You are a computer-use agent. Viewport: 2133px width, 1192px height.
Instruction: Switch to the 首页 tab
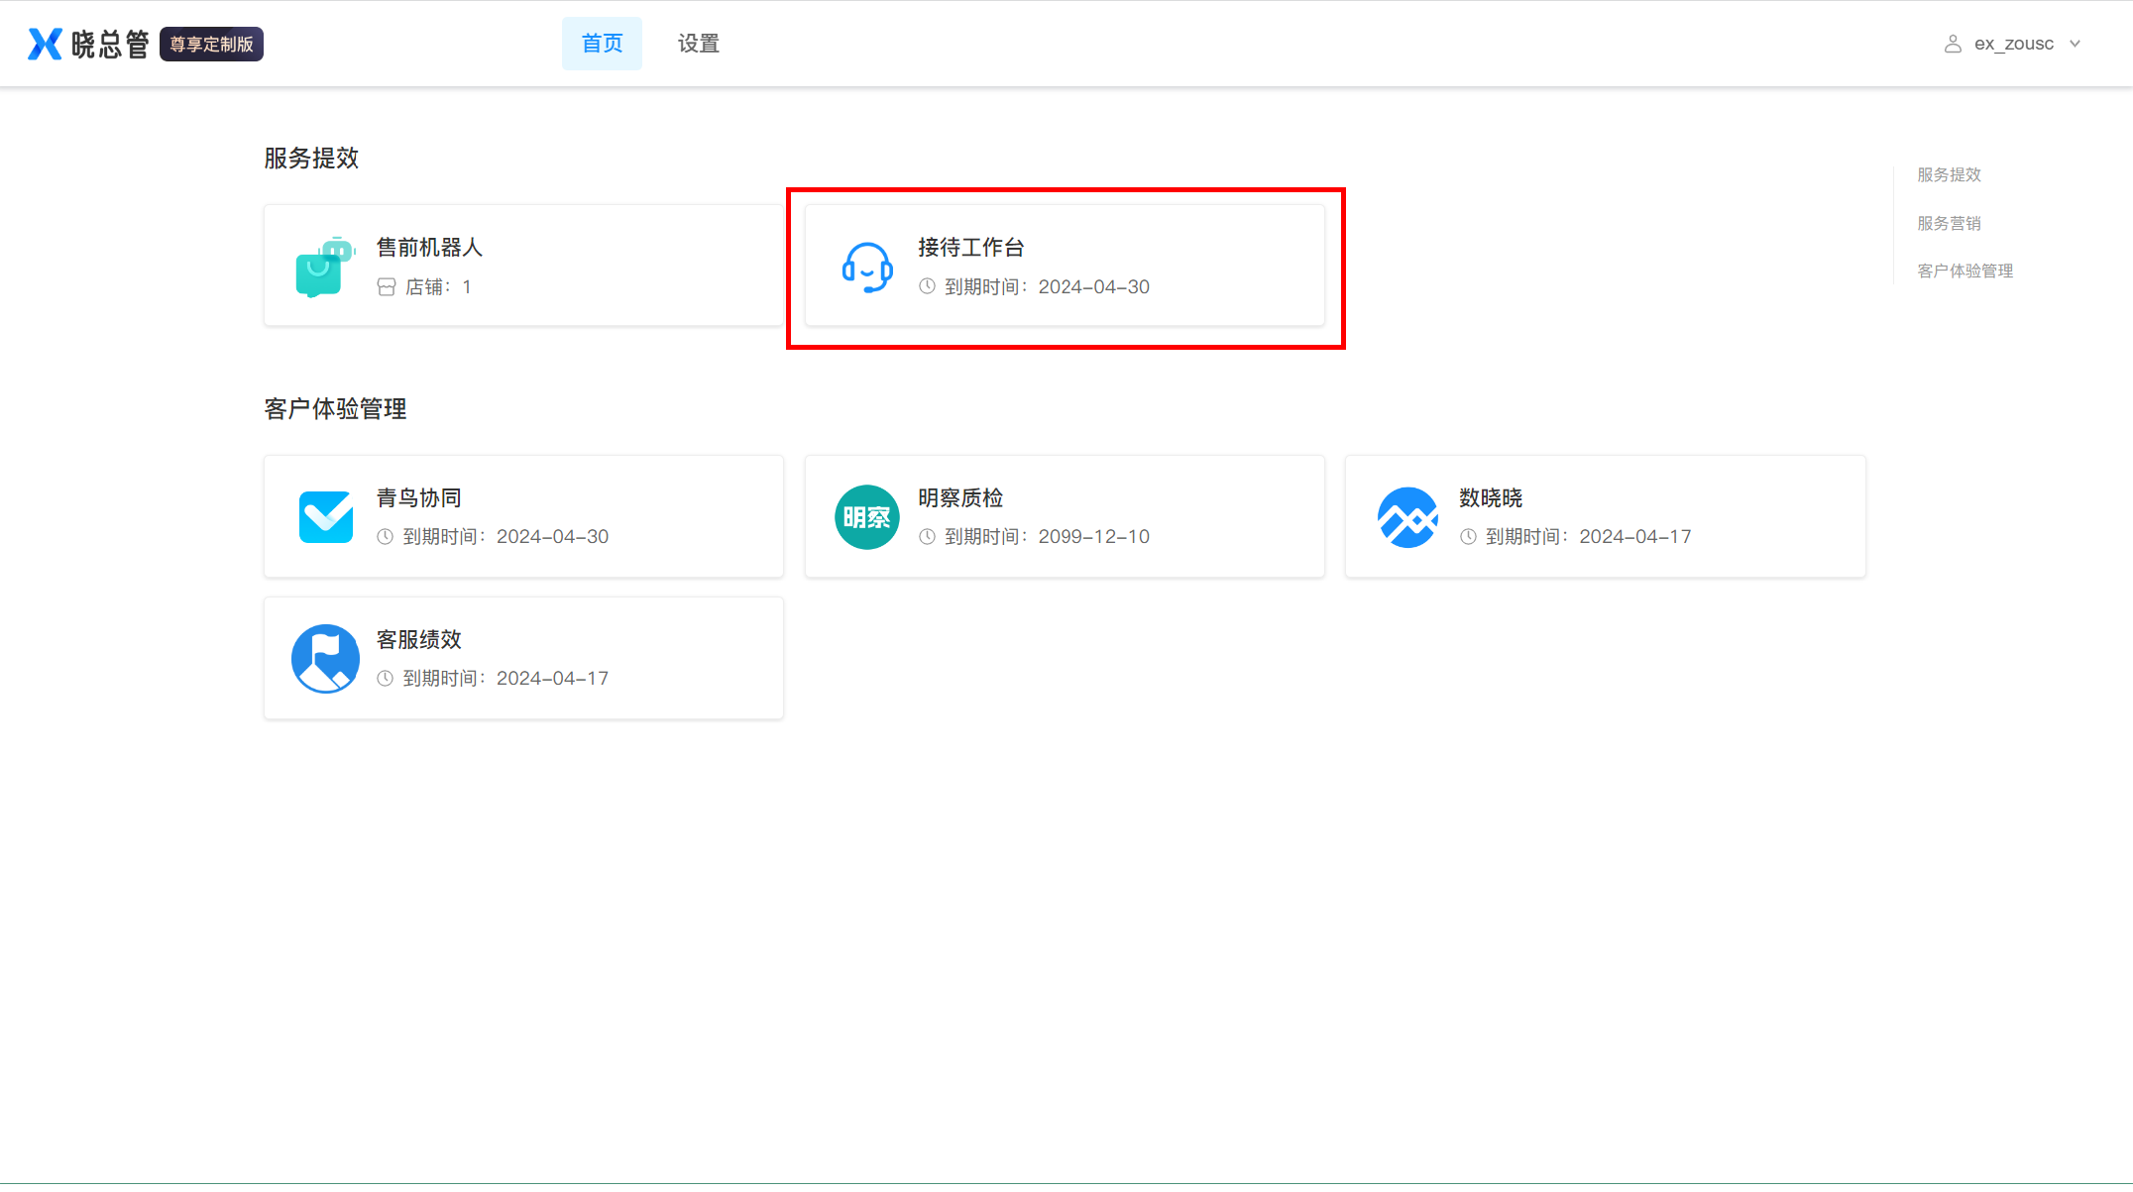click(x=602, y=44)
